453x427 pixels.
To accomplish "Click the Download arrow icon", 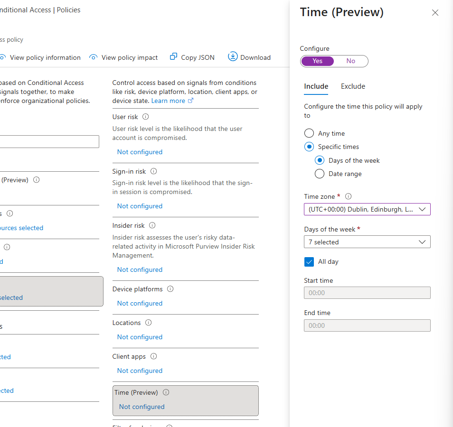I will 233,56.
